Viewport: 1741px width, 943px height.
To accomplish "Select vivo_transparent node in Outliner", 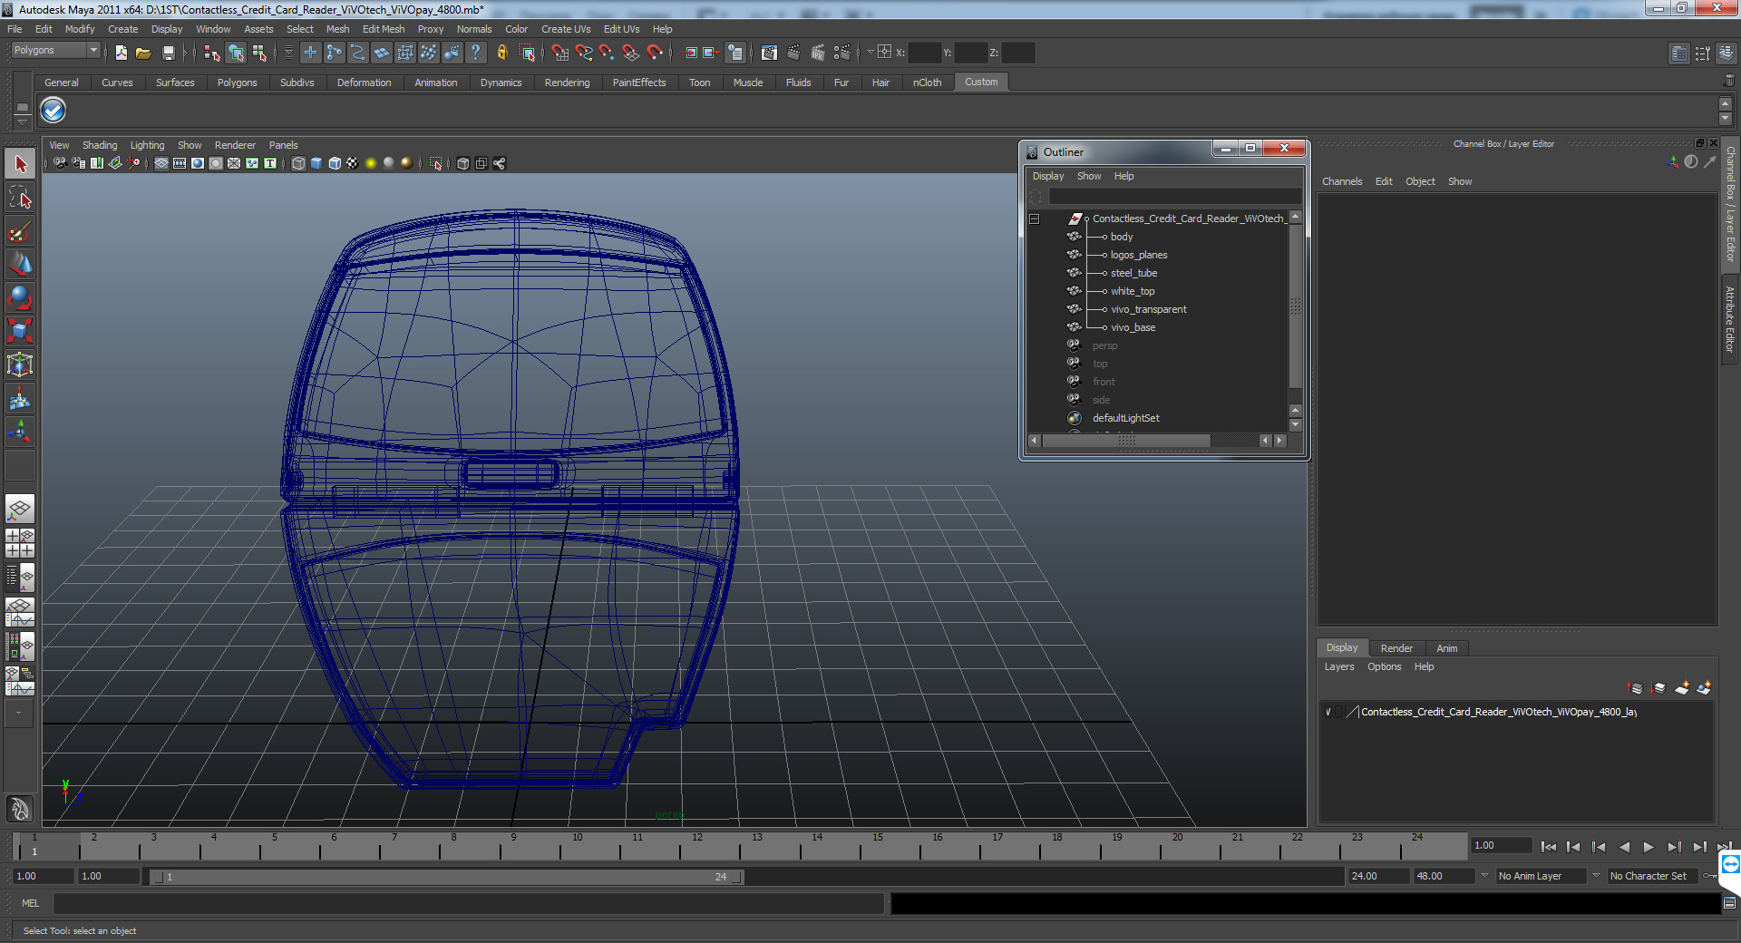I will point(1148,309).
